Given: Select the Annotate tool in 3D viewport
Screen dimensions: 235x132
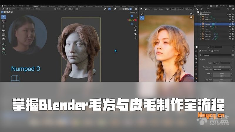Looking at the screenshot, I should 4,44.
